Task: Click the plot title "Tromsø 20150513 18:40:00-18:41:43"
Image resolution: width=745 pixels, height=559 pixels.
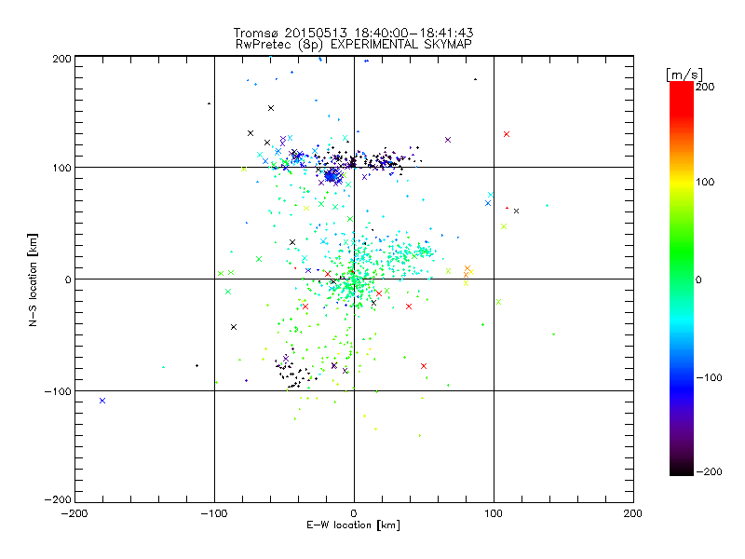Action: click(353, 33)
